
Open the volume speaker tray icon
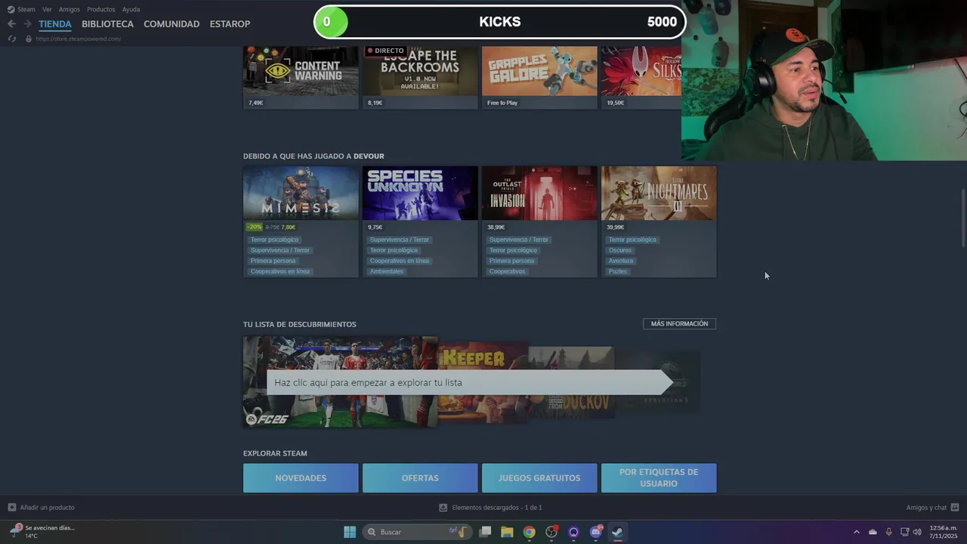click(917, 532)
